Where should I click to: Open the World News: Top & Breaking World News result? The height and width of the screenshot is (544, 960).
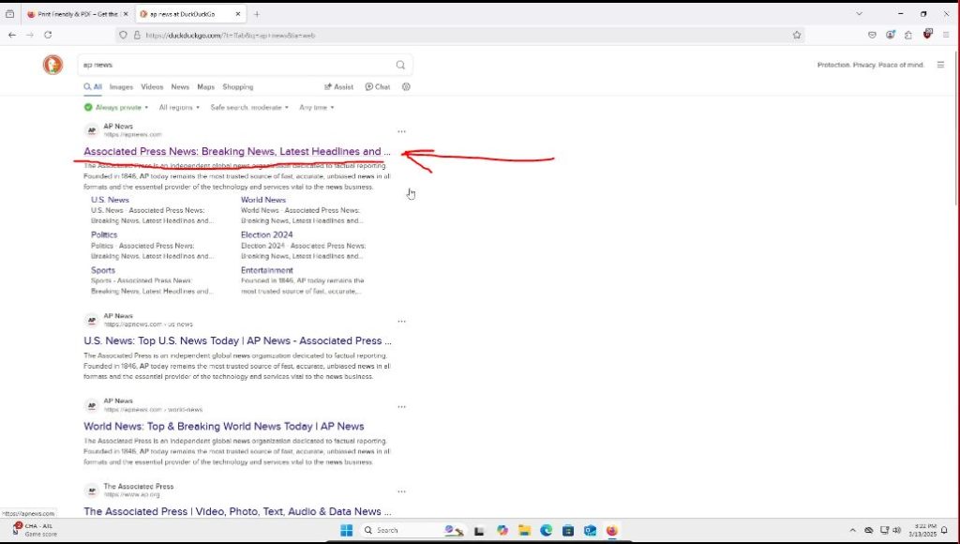224,427
